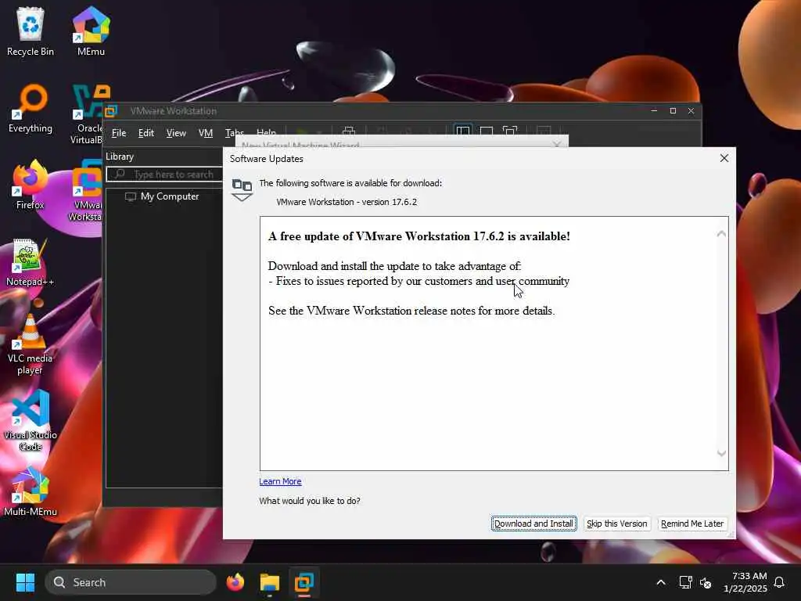Select the VMware Workstation desktop shortcut
This screenshot has width=801, height=601.
(x=84, y=191)
